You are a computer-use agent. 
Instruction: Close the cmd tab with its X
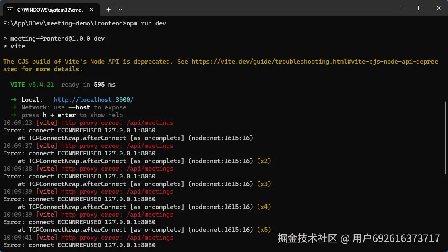tap(91, 10)
